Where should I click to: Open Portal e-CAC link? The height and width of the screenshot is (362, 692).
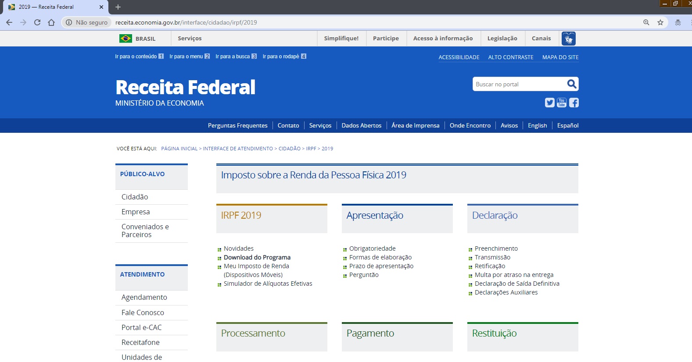[141, 327]
